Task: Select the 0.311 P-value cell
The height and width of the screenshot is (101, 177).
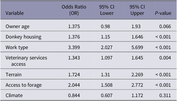Action: (165, 95)
